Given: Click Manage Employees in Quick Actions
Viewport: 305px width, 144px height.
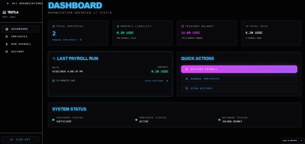Looking at the screenshot, I should 239,79.
